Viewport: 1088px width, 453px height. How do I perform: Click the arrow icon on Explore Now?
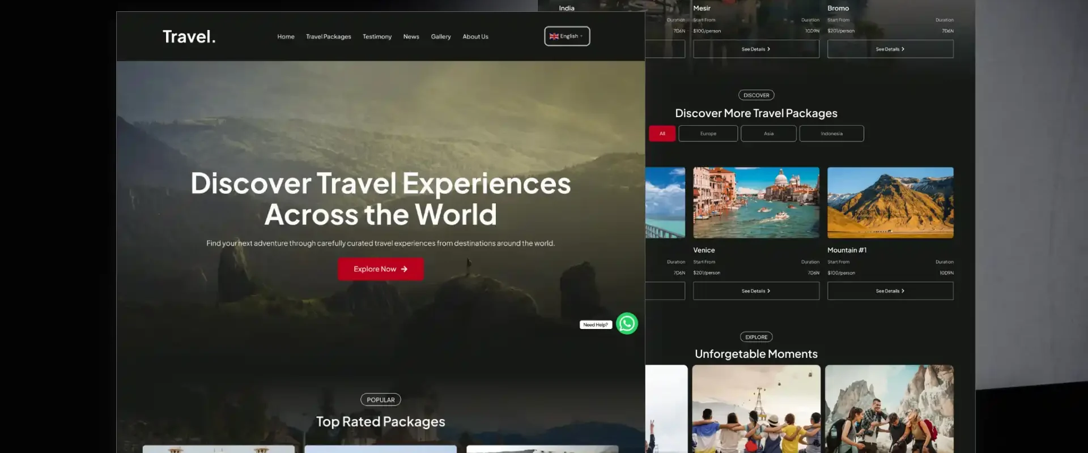(x=404, y=269)
